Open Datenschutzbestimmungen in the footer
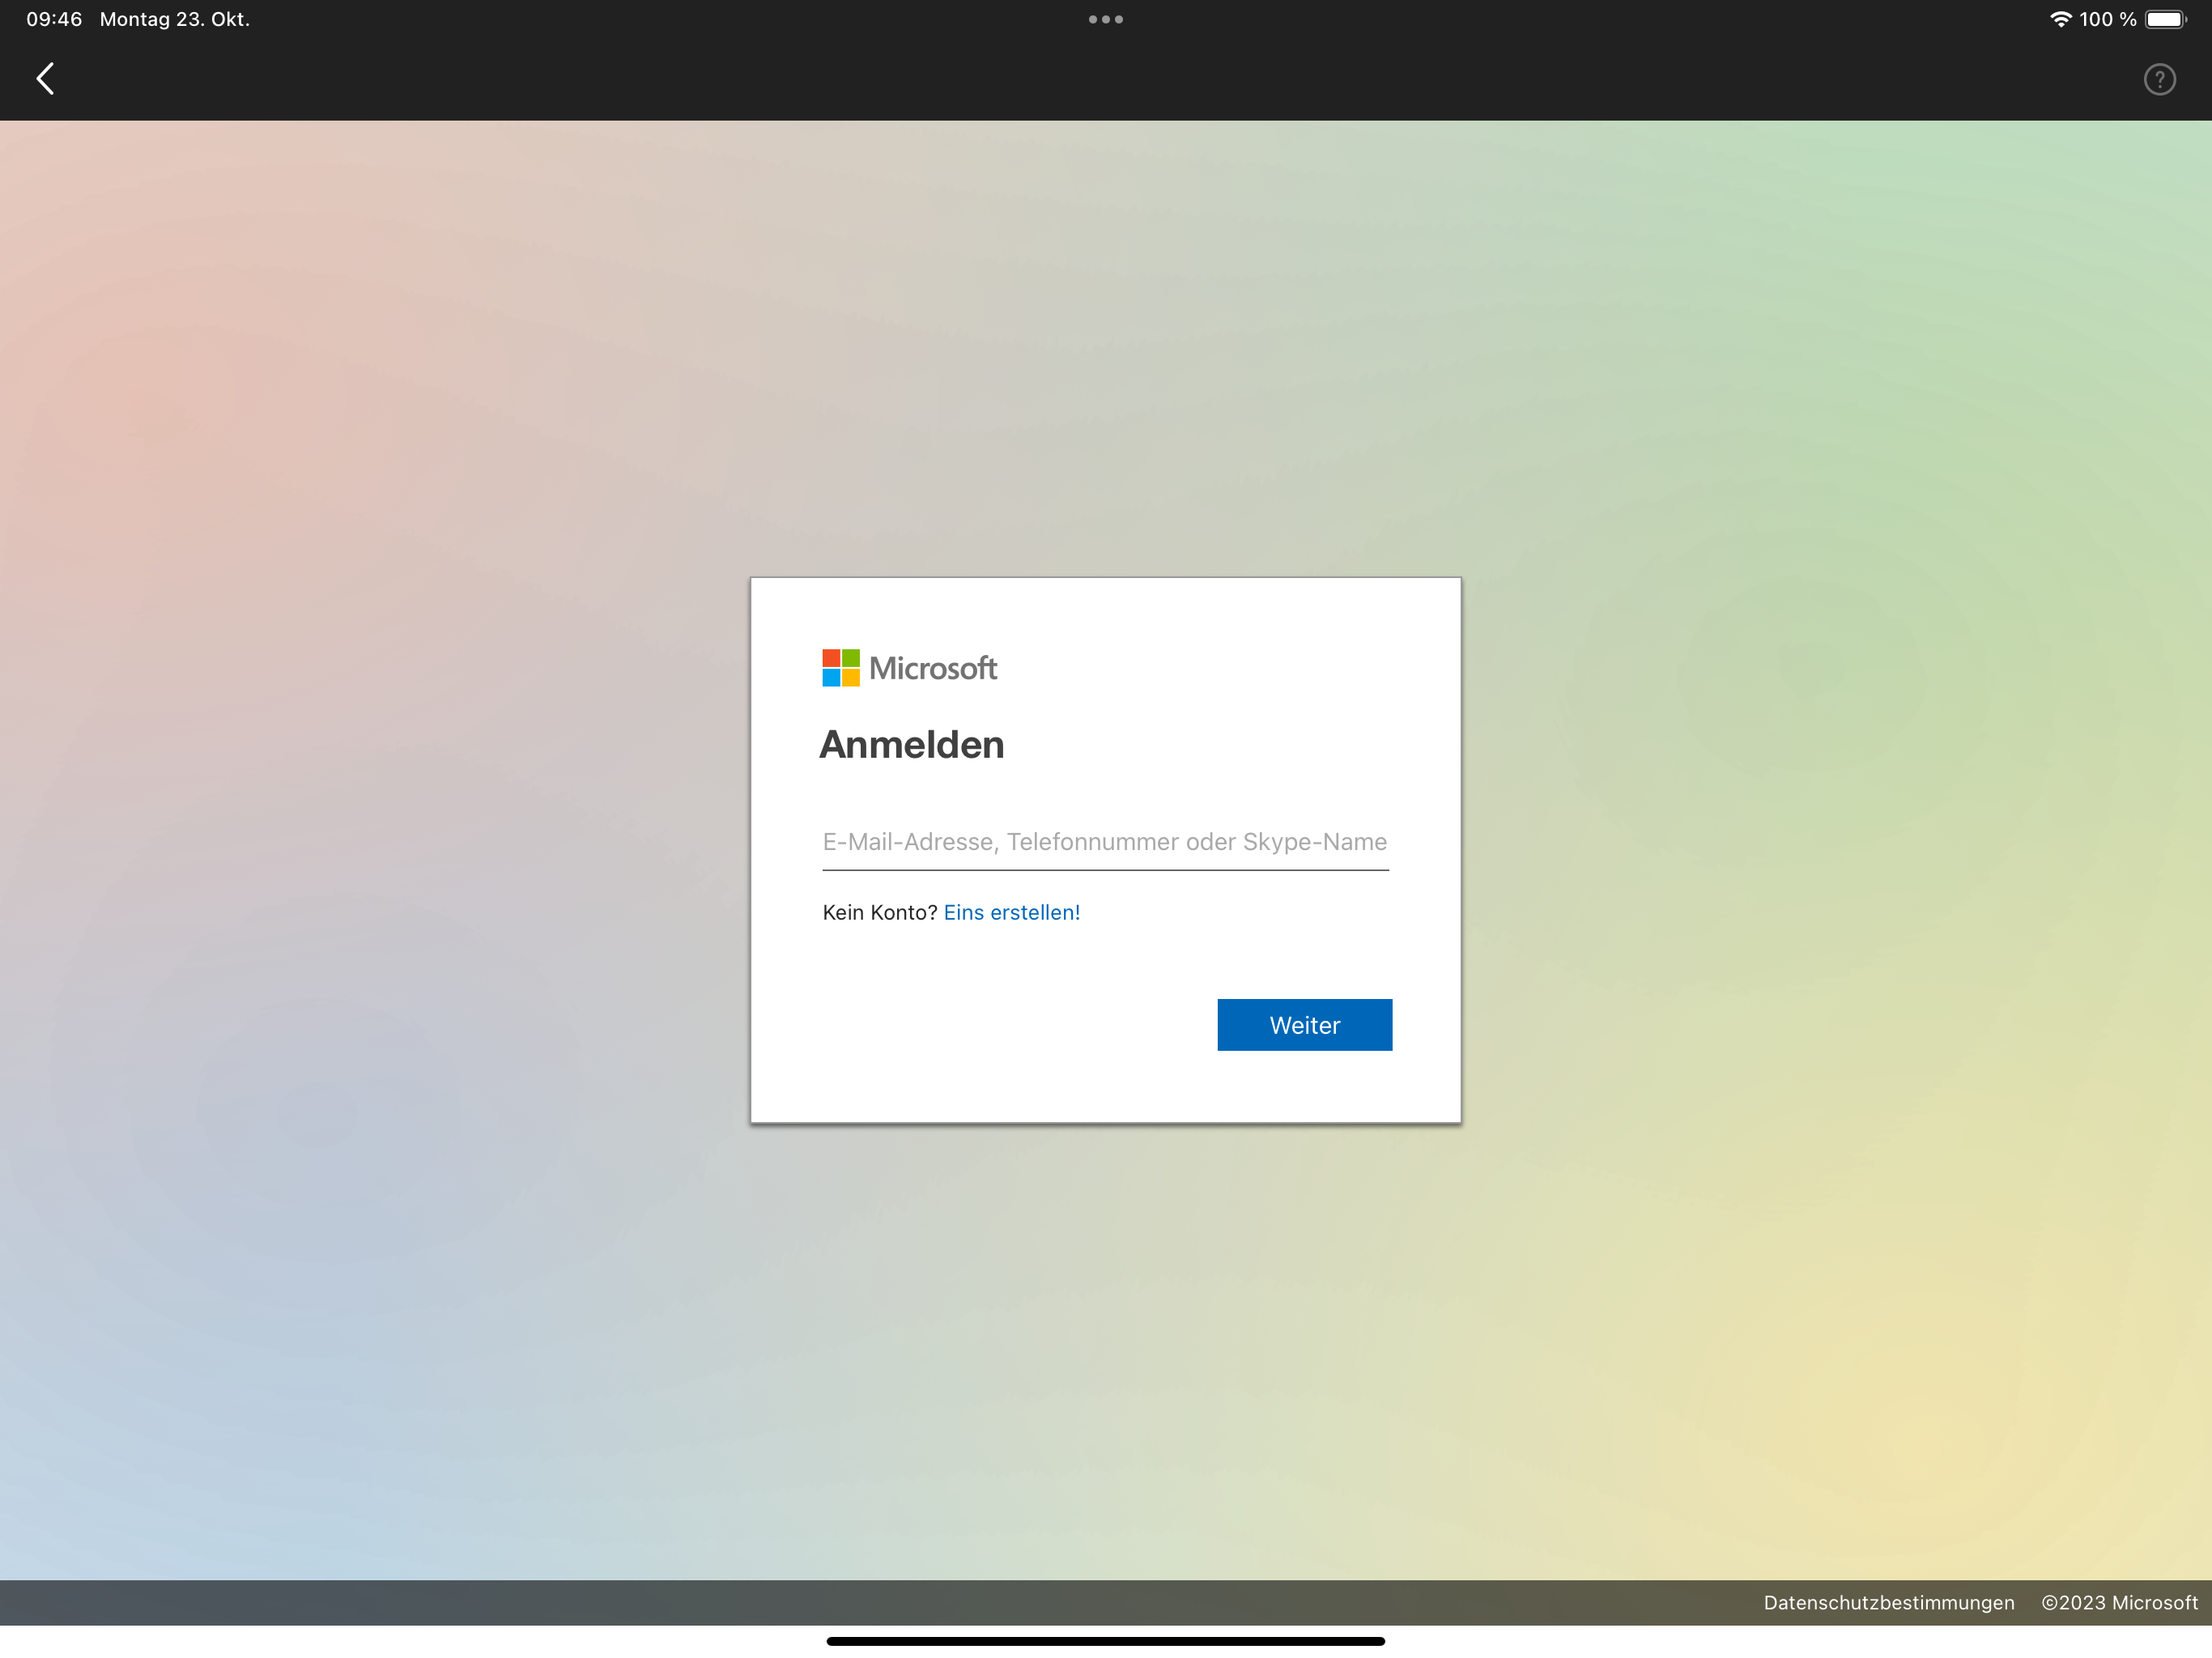The height and width of the screenshot is (1658, 2212). pos(1888,1602)
